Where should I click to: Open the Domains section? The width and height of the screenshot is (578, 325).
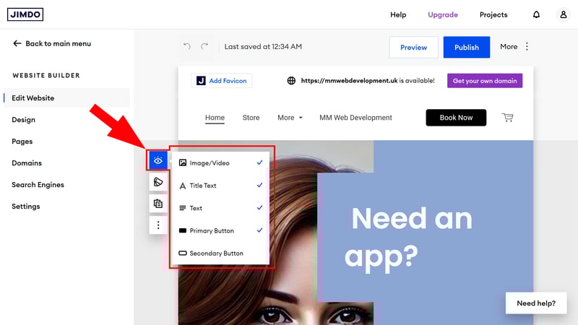[x=27, y=163]
